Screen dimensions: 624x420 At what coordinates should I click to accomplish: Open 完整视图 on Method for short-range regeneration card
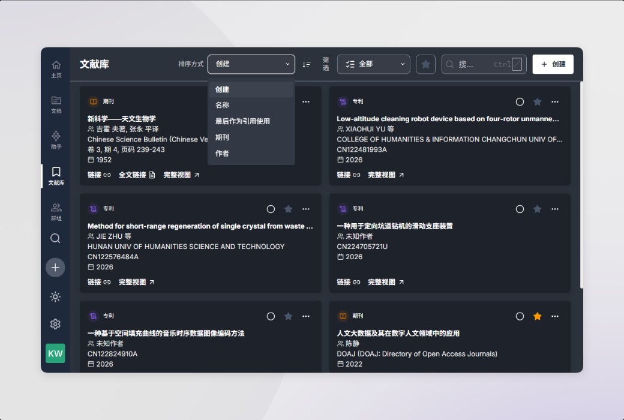(137, 282)
